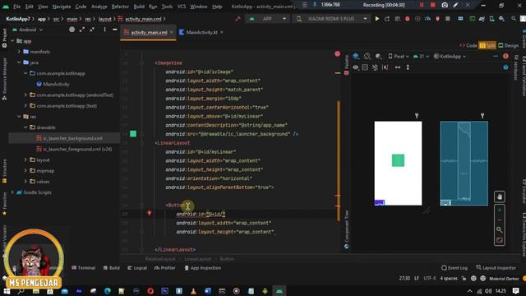Click the green color swatch in editor gutter
526x296 pixels.
click(133, 134)
